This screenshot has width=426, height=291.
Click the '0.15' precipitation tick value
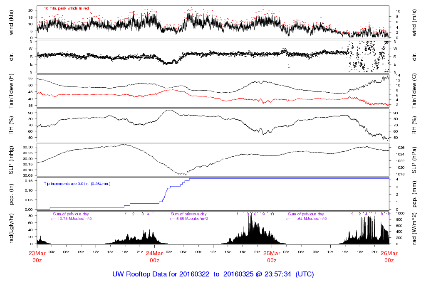coord(29,181)
